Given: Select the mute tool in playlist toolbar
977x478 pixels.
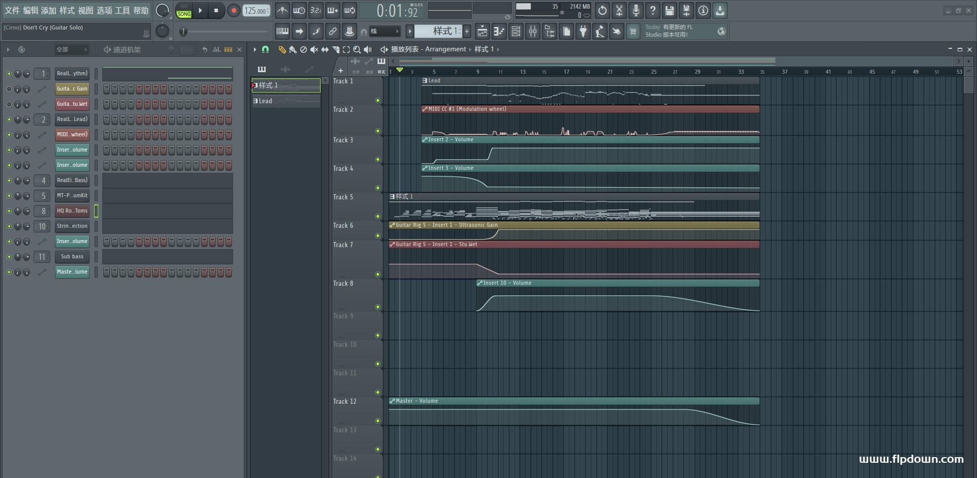Looking at the screenshot, I should [314, 49].
